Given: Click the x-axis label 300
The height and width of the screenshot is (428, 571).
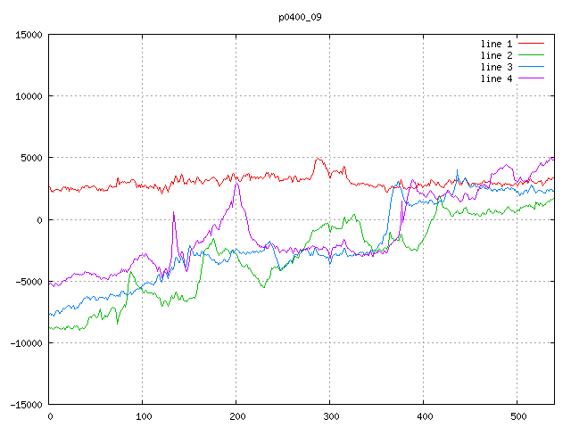Looking at the screenshot, I should click(331, 416).
